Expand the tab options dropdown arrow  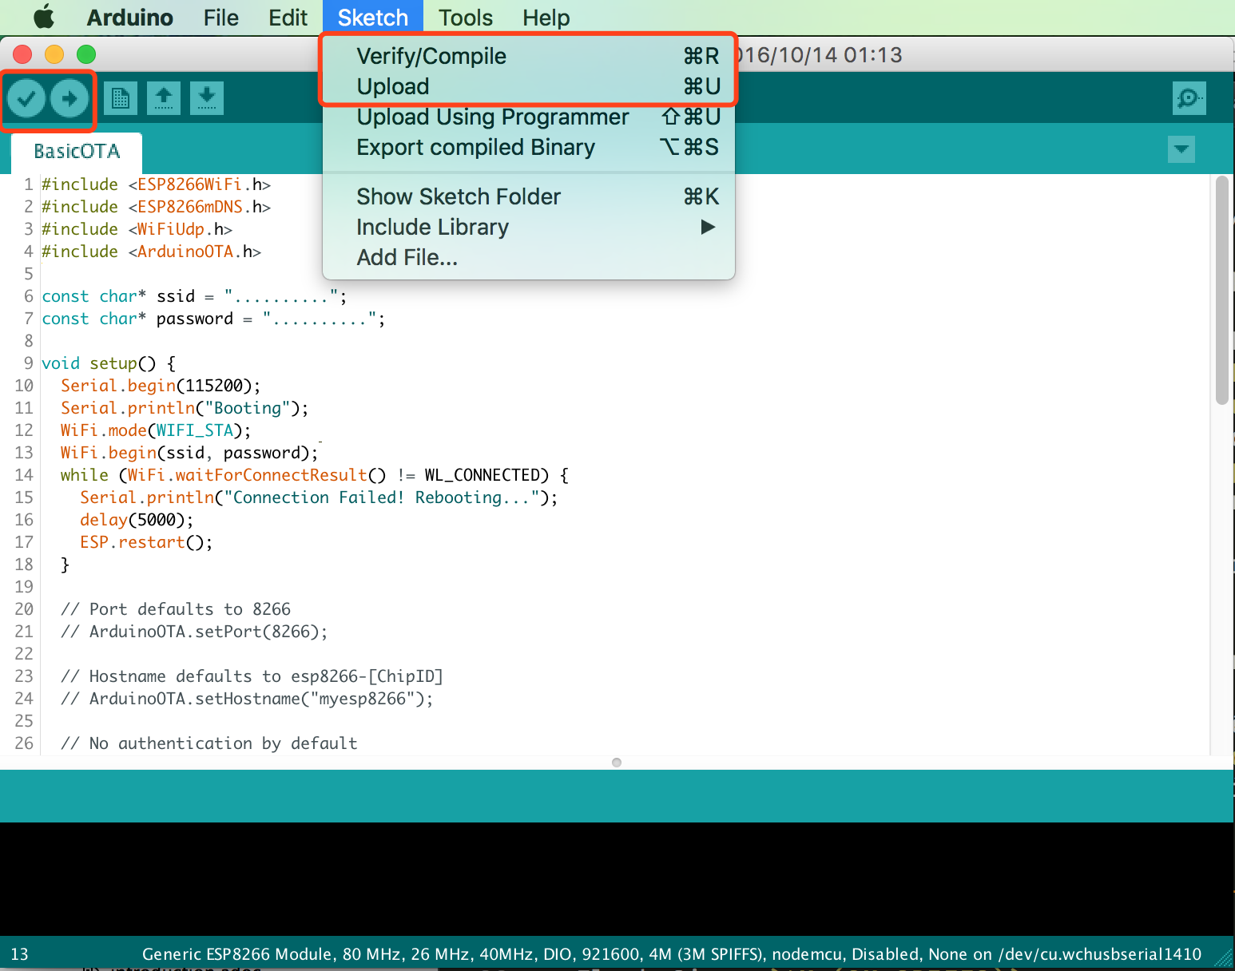[x=1181, y=149]
